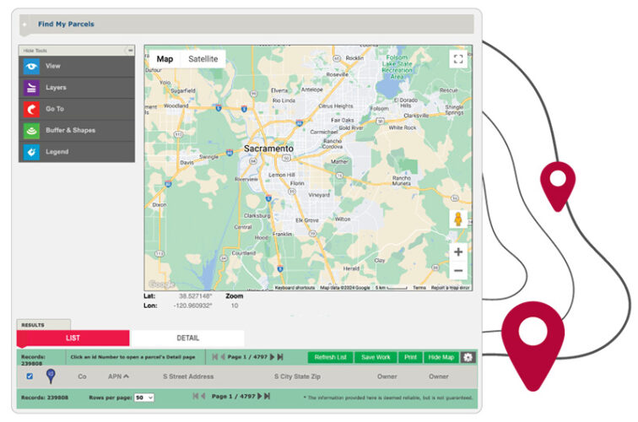Collapse the Hide Tools panel

tap(129, 51)
